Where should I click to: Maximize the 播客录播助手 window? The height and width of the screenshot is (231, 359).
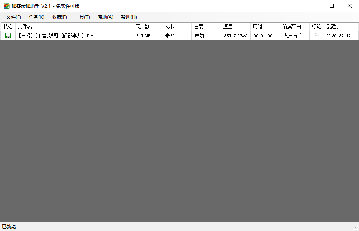click(332, 6)
